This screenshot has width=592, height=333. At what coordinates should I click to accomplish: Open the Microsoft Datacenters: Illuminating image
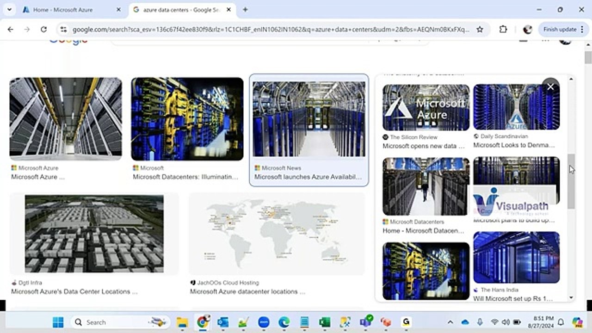click(x=187, y=119)
